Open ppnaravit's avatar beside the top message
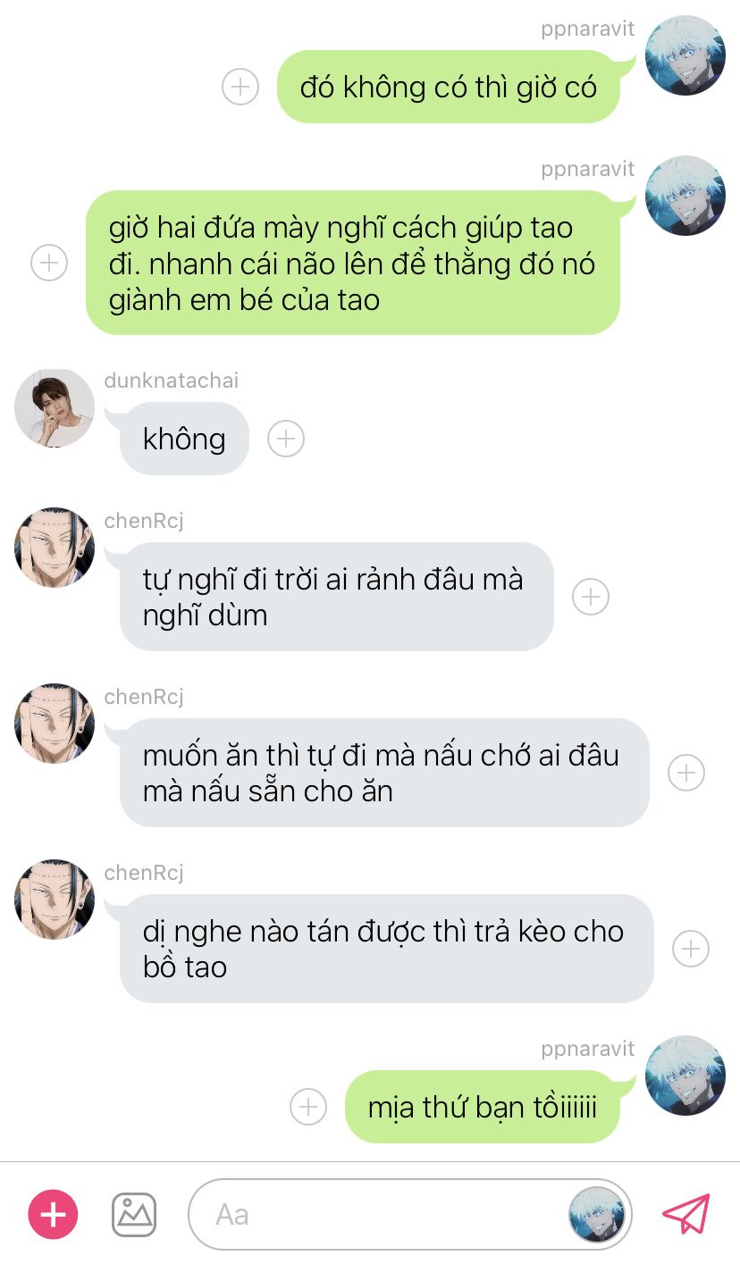740x1264 pixels. point(685,55)
